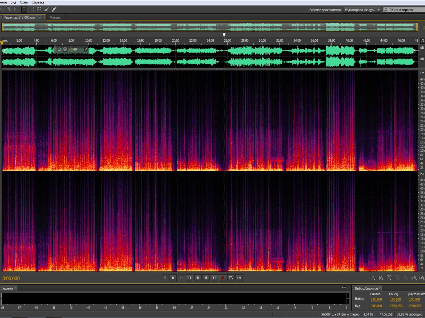425x318 pixels.
Task: Select the Lasso Selection tool
Action: tap(39, 9)
